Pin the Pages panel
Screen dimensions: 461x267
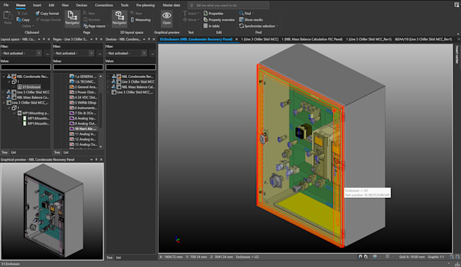tap(96, 39)
